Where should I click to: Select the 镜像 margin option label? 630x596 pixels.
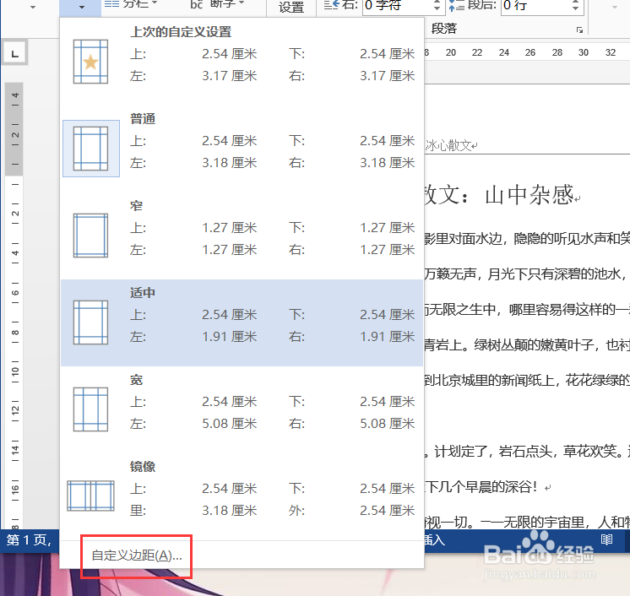pos(143,466)
